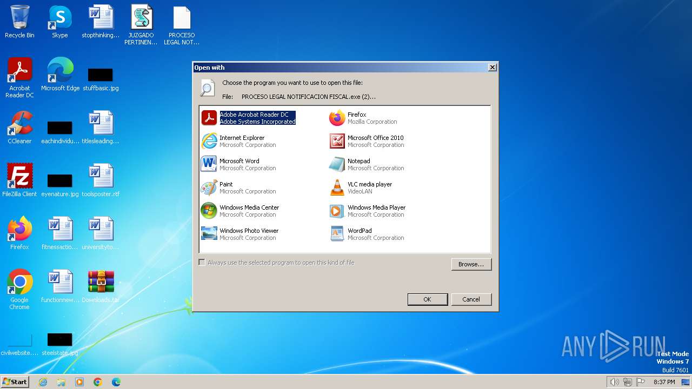Select Recycle Bin desktop icon
The image size is (692, 389).
(x=19, y=22)
